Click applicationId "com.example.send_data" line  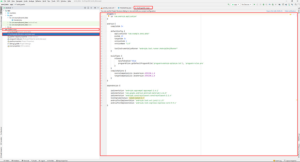pos(132,34)
